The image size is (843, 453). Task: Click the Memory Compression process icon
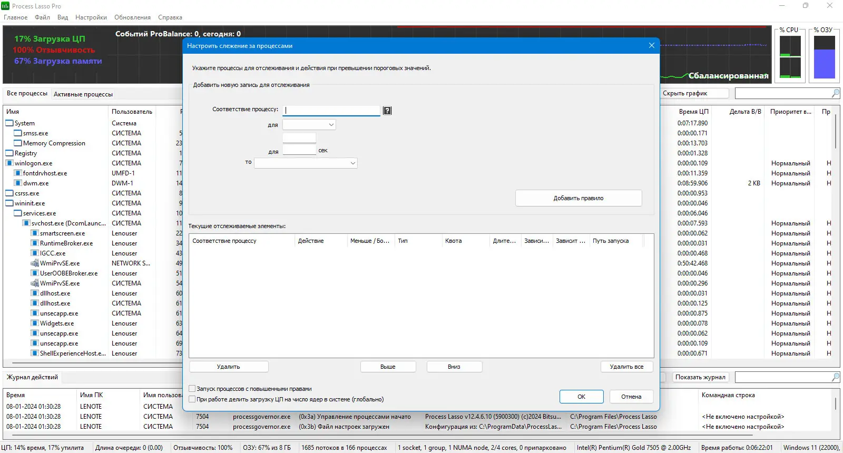(x=18, y=143)
